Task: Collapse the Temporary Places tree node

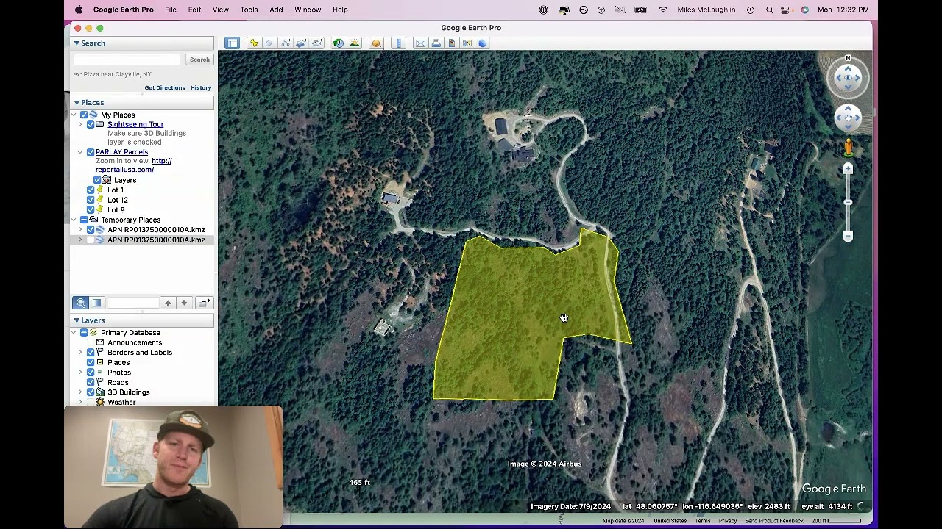Action: (x=74, y=220)
